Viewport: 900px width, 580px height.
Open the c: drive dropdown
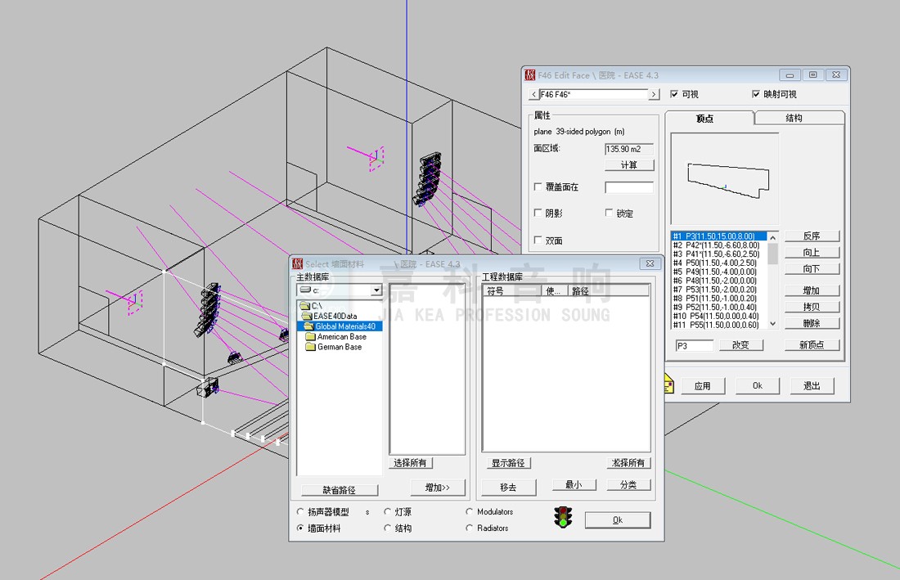tap(376, 290)
